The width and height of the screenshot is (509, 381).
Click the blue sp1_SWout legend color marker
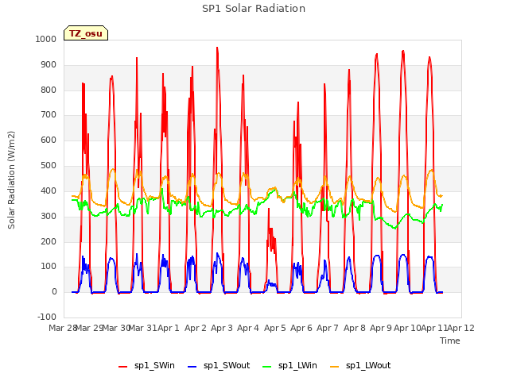(x=192, y=367)
